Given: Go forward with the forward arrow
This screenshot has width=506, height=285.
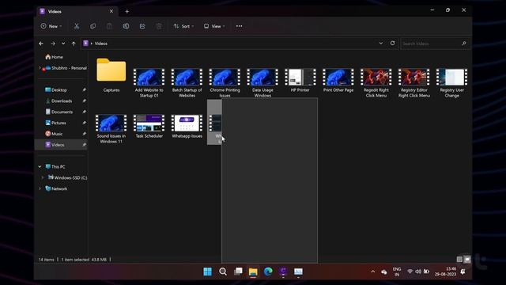Looking at the screenshot, I should tap(53, 44).
